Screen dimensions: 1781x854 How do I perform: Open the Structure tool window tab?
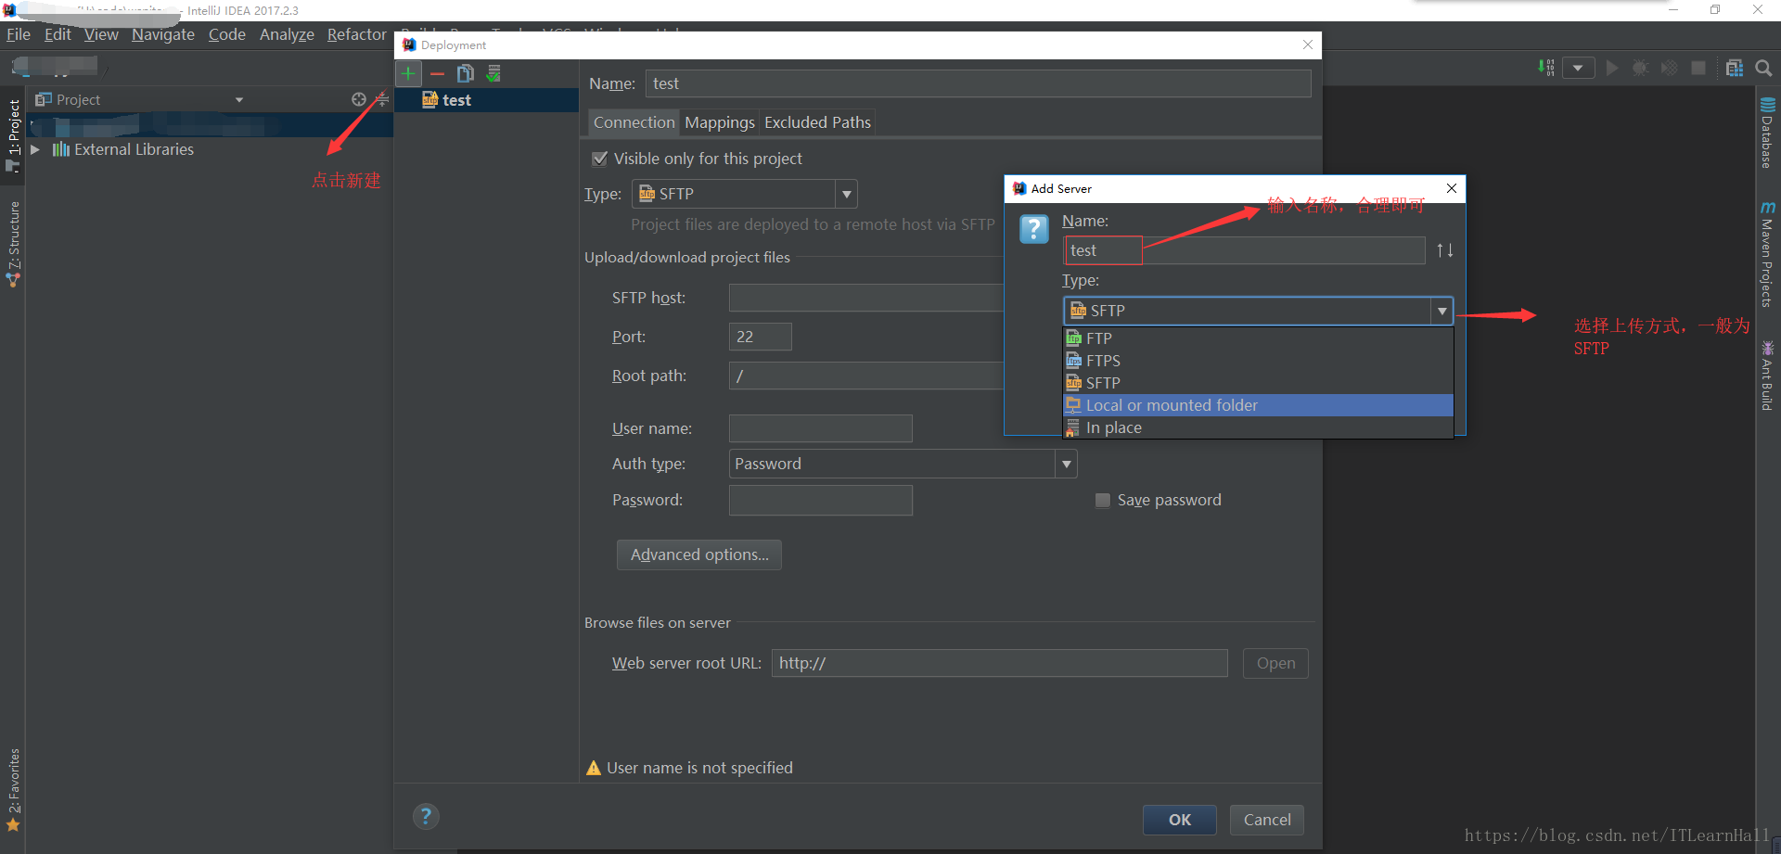13,243
